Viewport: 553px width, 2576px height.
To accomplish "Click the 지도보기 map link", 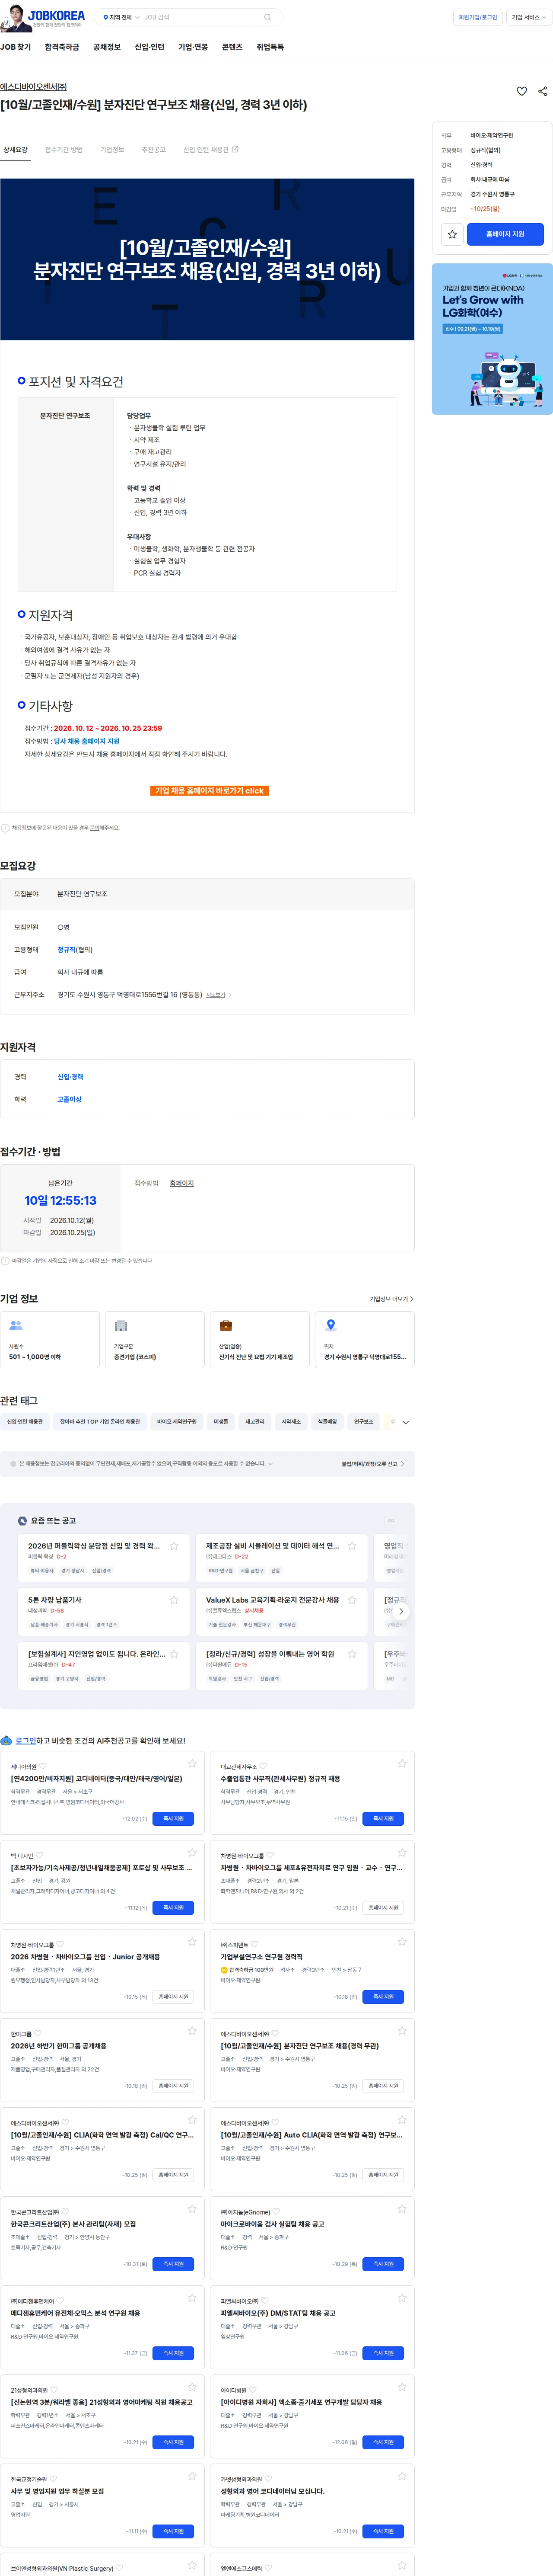I will [218, 995].
